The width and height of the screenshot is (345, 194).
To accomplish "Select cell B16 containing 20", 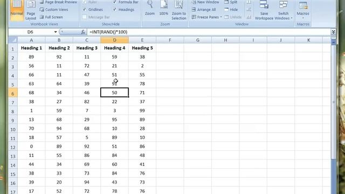I will click(59, 182).
